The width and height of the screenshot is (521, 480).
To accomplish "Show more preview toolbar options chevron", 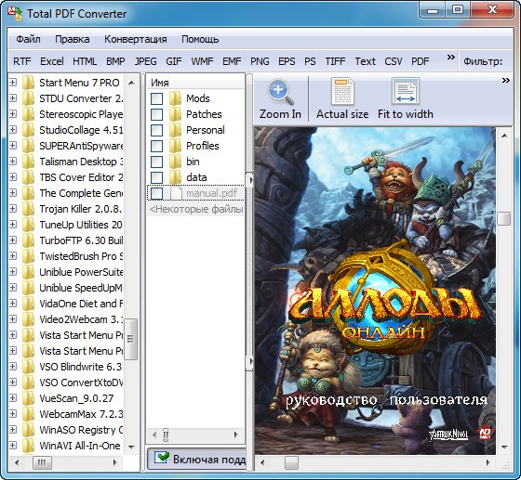I will point(506,81).
